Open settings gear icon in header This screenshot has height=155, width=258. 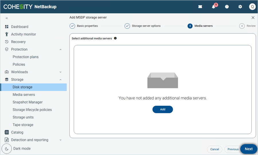[x=240, y=7]
